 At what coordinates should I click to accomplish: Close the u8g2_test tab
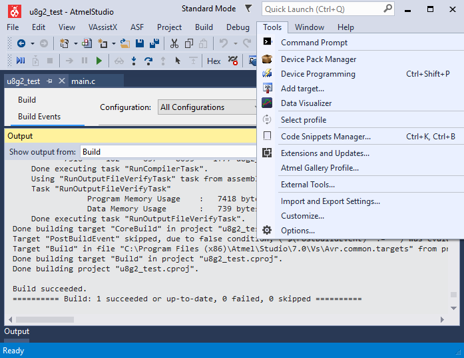[x=61, y=81]
